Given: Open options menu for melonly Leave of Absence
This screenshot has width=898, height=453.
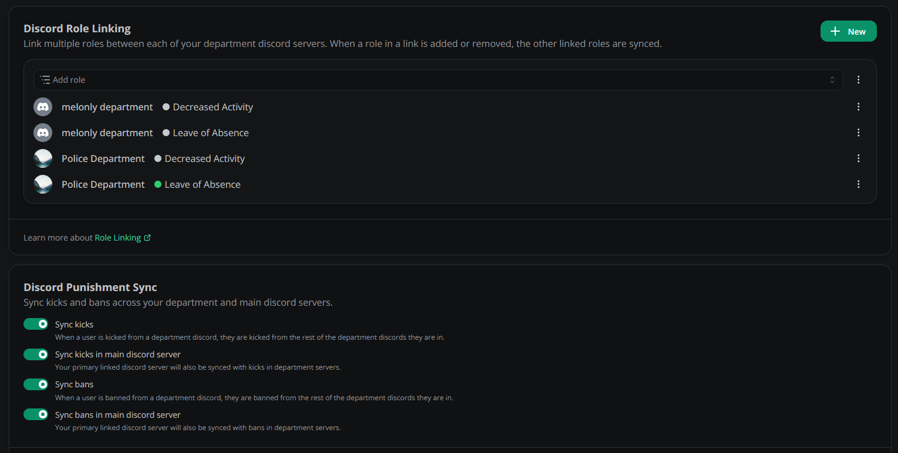Looking at the screenshot, I should coord(858,132).
